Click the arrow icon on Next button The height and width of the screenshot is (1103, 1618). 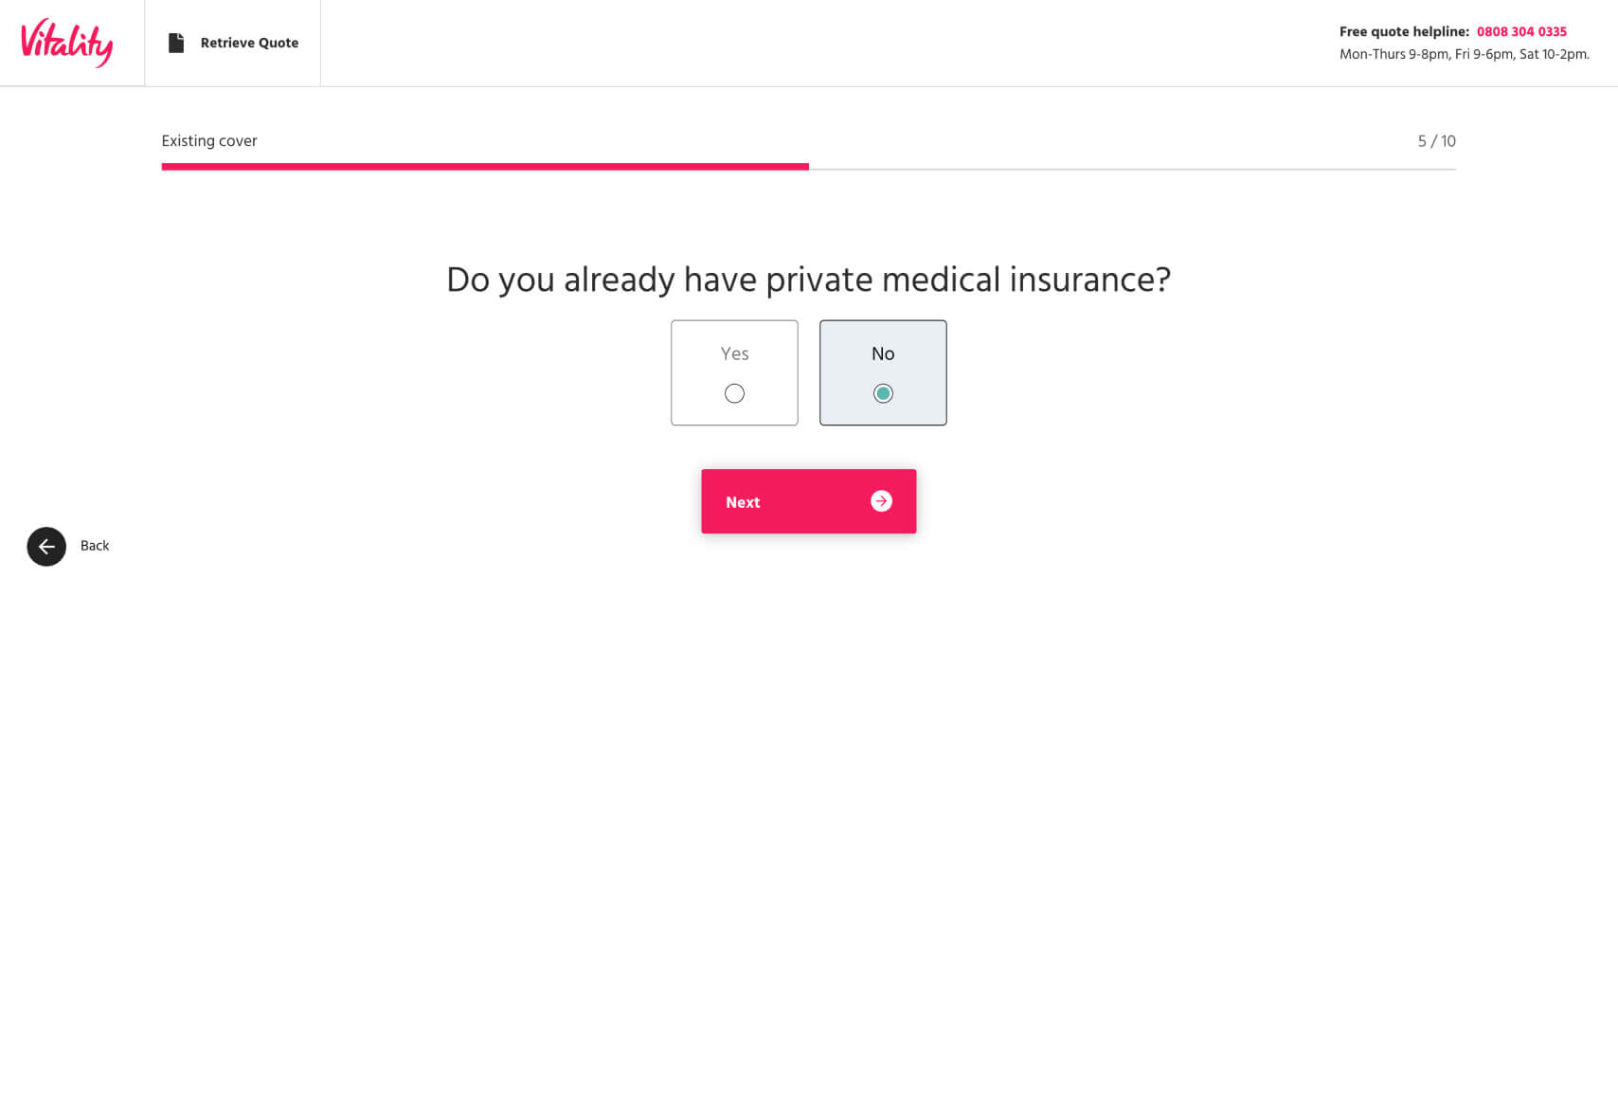[x=881, y=501]
